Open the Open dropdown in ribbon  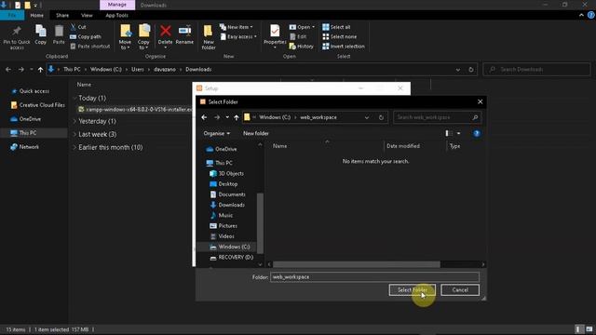pos(302,27)
